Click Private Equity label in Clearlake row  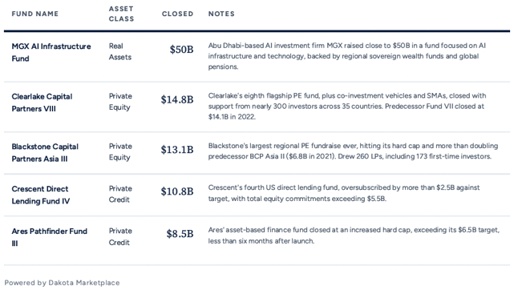[120, 102]
